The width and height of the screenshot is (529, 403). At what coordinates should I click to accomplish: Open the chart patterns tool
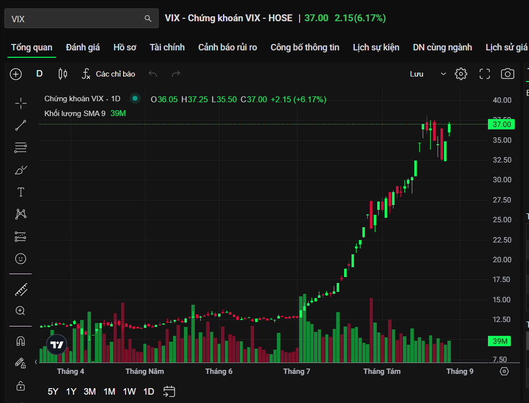pos(21,214)
